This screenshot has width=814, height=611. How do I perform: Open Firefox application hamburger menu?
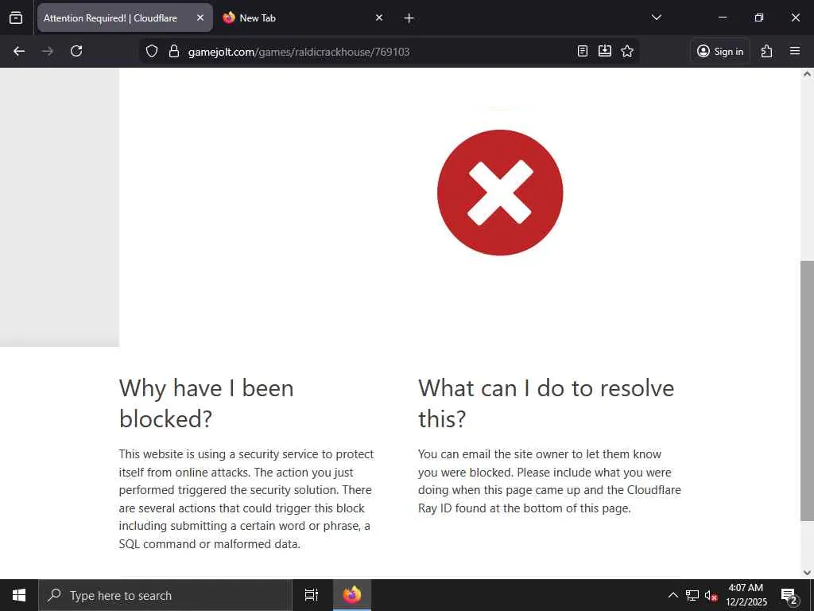tap(795, 51)
